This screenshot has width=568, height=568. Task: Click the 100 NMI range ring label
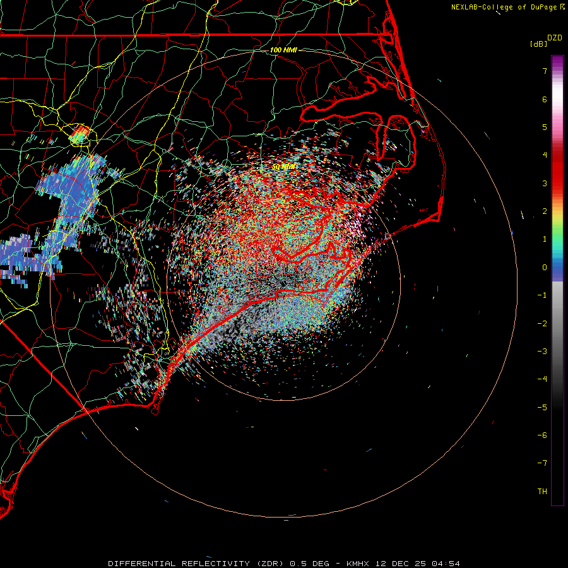[283, 50]
